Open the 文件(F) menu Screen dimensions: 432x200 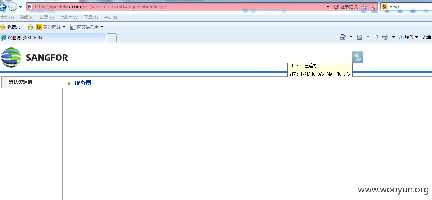tap(7, 18)
